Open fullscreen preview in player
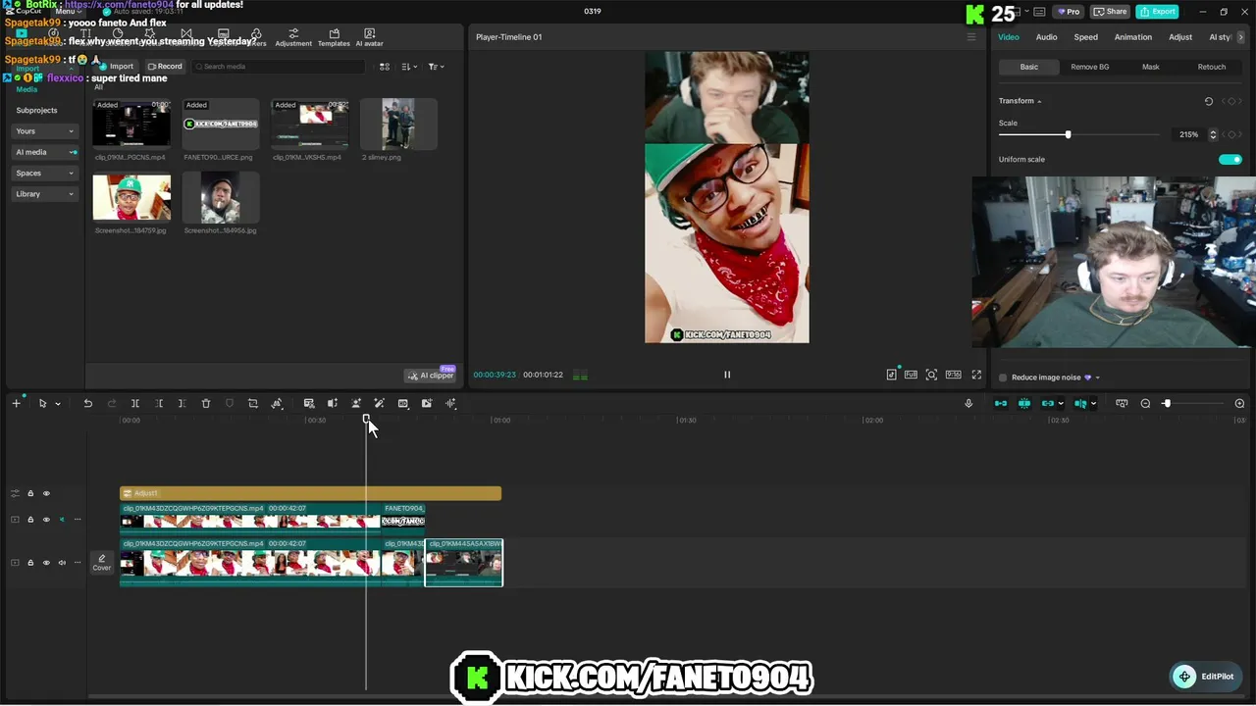 point(976,375)
